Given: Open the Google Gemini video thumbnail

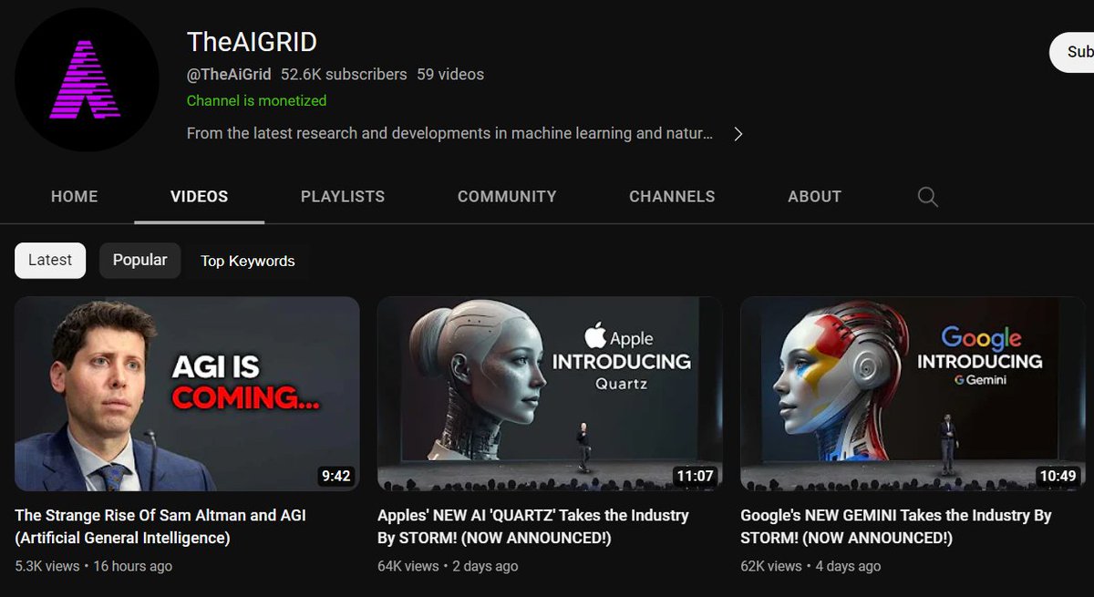Looking at the screenshot, I should [913, 394].
